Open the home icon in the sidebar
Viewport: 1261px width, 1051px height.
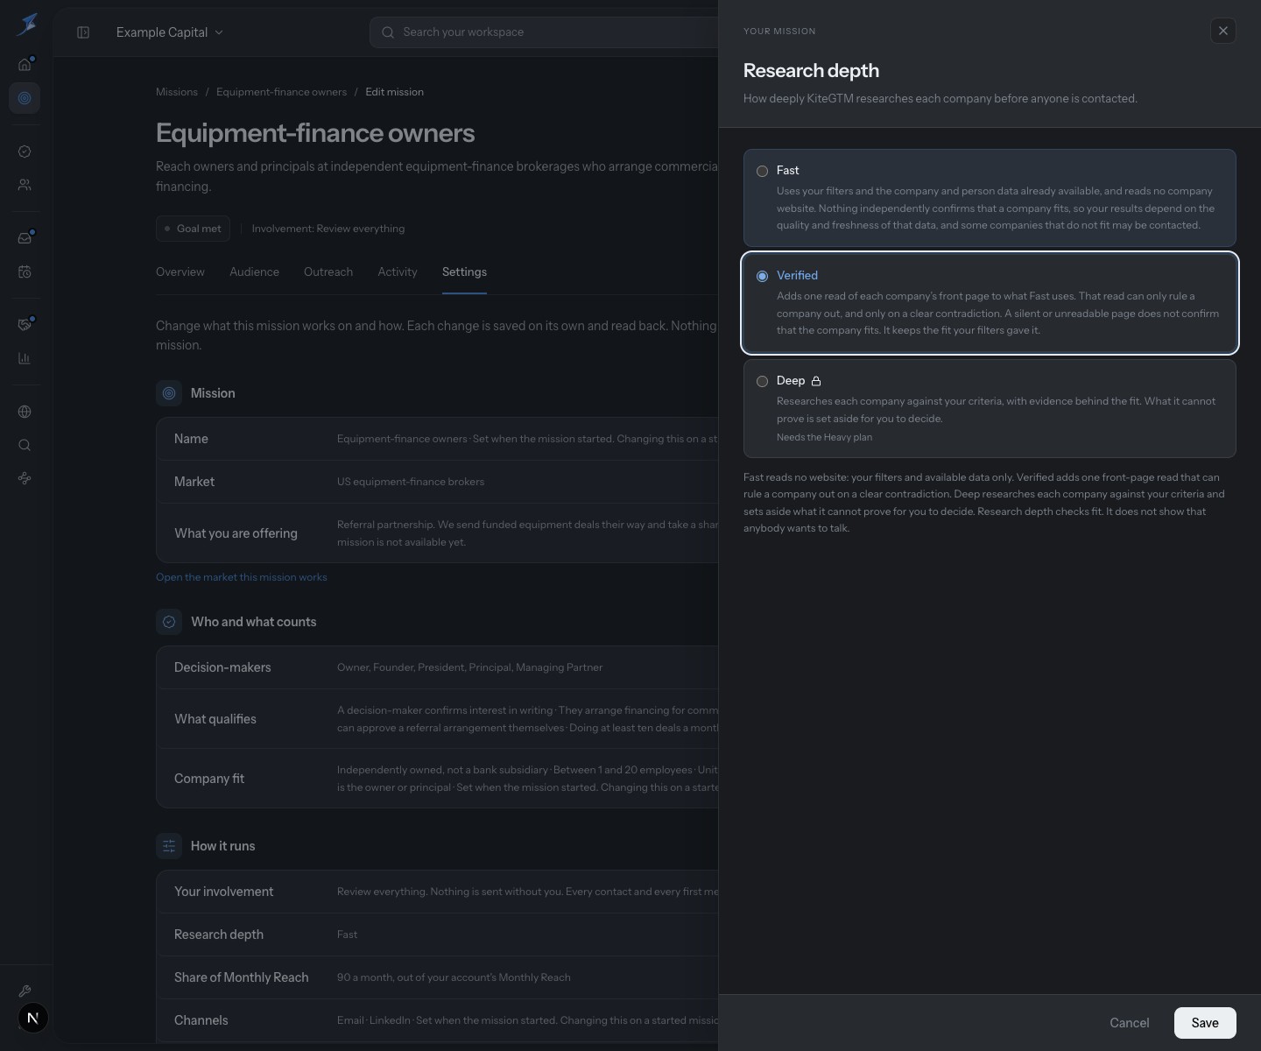pos(25,64)
